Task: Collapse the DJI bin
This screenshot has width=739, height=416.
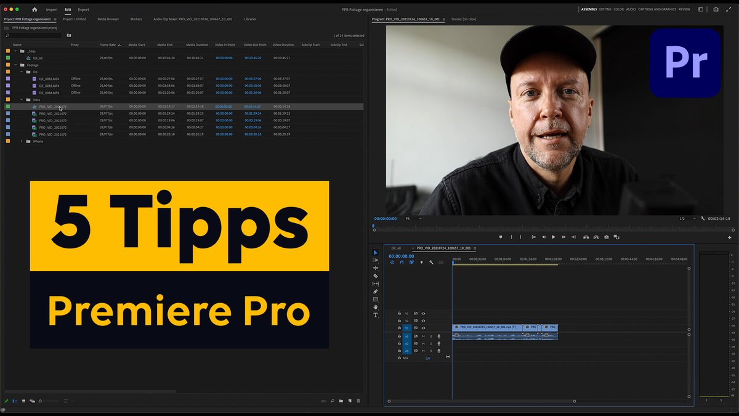Action: [22, 71]
